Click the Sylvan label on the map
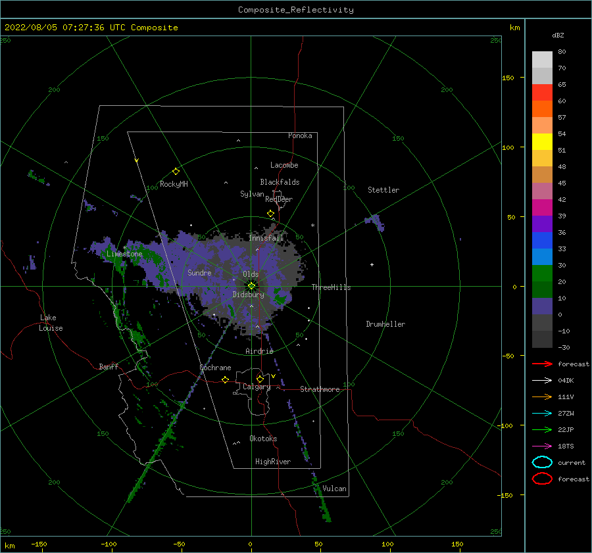The width and height of the screenshot is (592, 553). pos(252,194)
